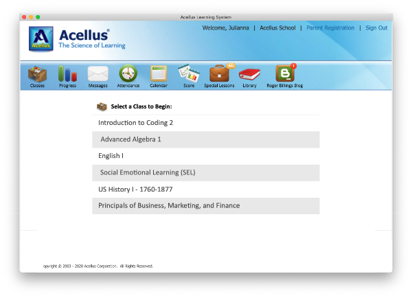Open the Classes desk icon
Screen dimensions: 412x298
tap(37, 74)
